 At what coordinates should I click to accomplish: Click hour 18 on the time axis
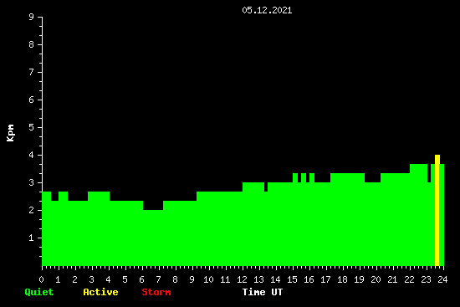342,279
